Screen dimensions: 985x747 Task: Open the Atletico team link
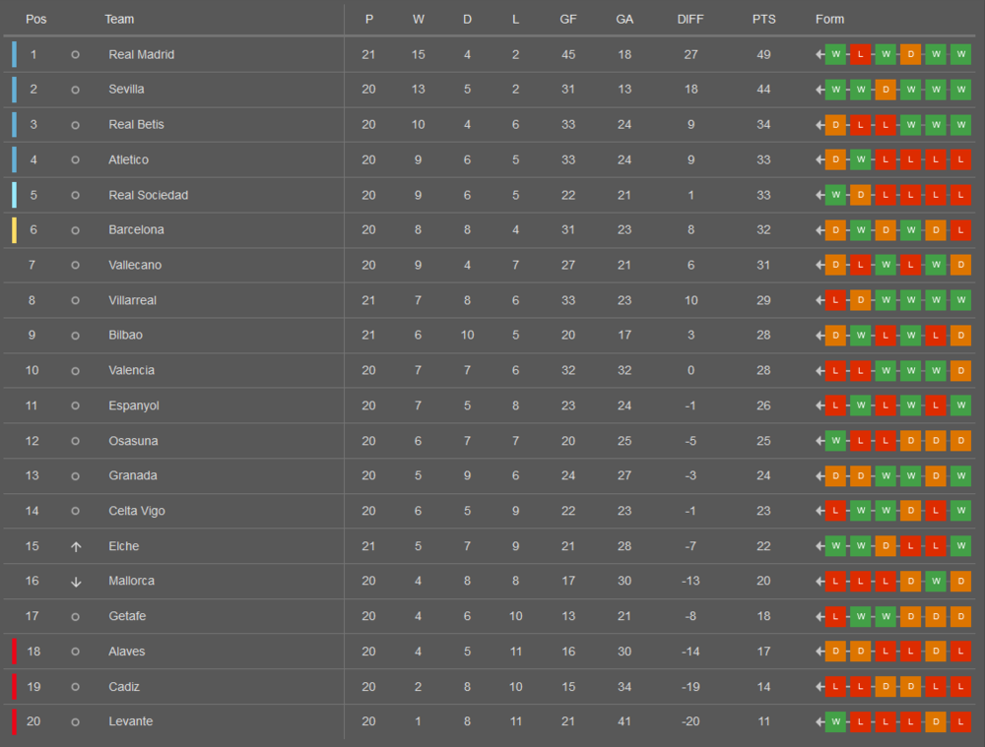[128, 160]
